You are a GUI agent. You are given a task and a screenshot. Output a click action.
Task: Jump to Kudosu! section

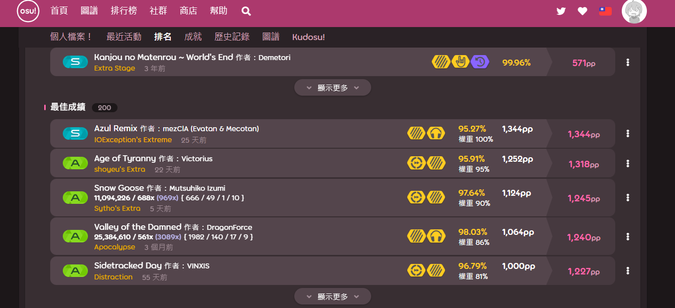[308, 37]
